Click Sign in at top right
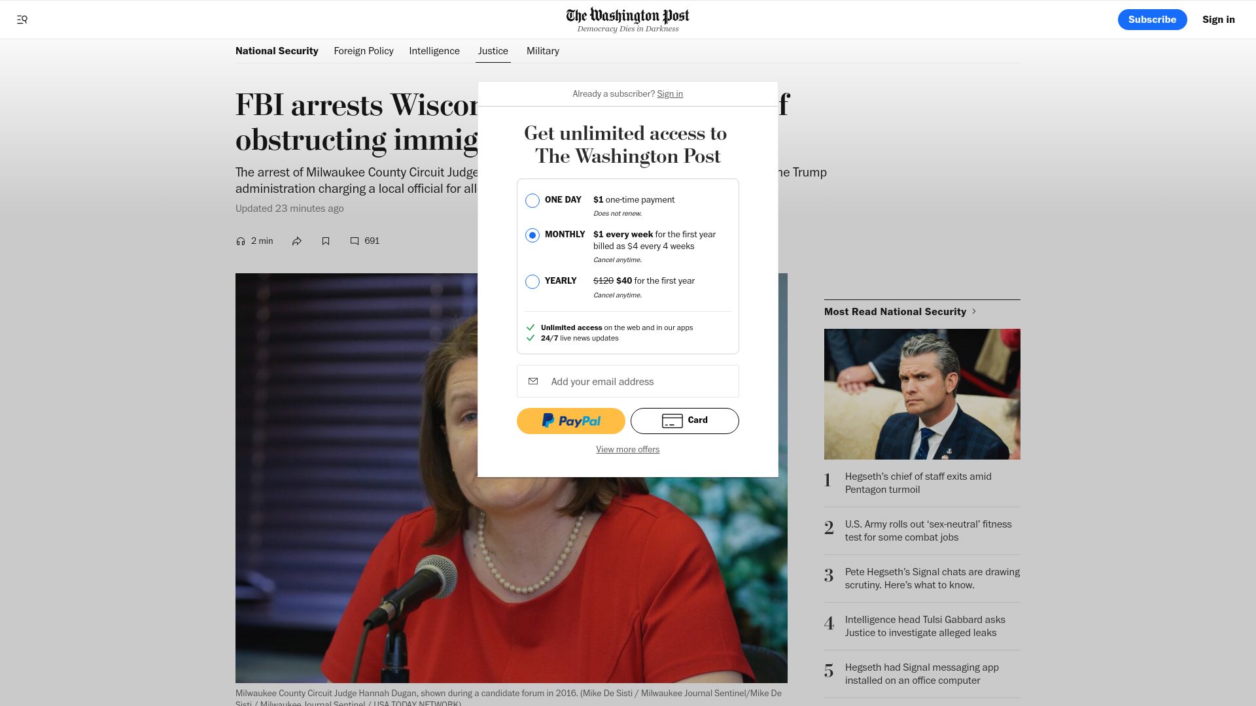Viewport: 1256px width, 706px height. (x=1219, y=20)
